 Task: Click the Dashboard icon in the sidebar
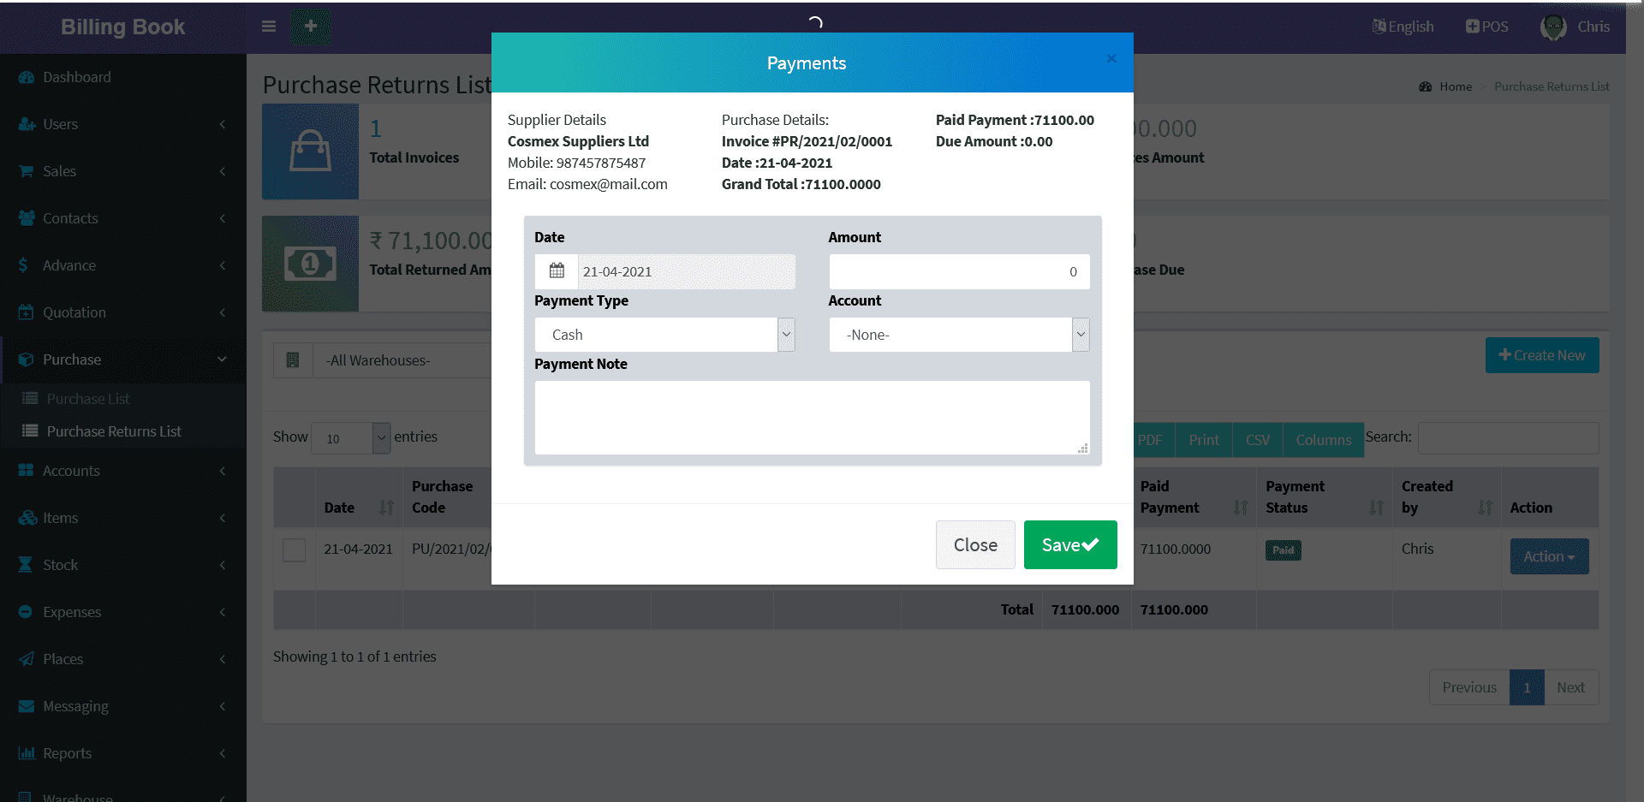pos(27,77)
